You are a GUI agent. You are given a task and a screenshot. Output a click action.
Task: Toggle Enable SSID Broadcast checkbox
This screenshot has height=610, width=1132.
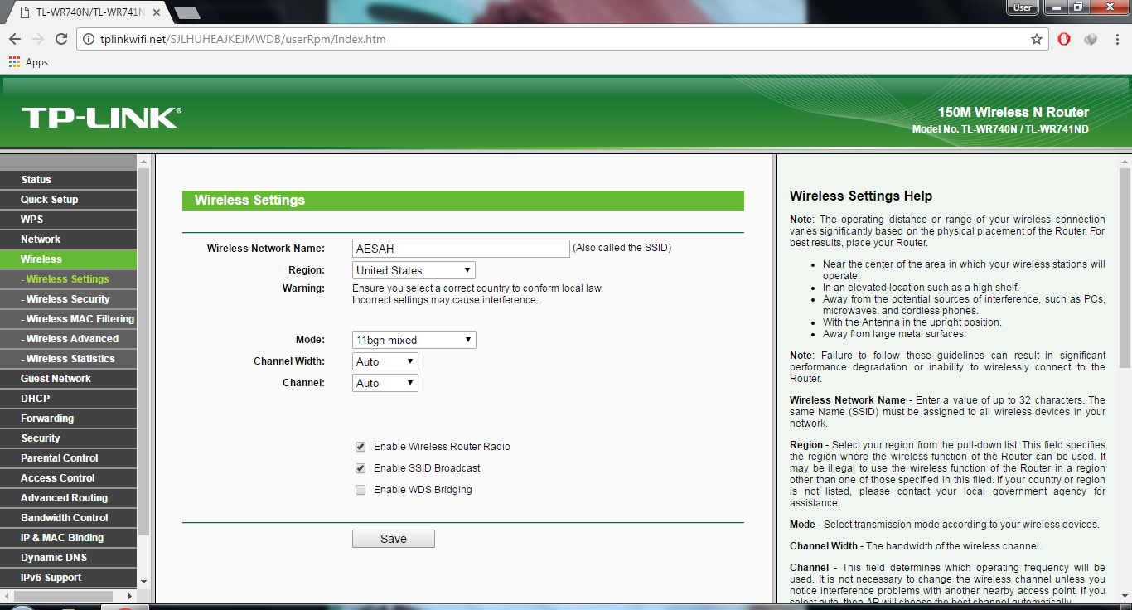click(360, 468)
